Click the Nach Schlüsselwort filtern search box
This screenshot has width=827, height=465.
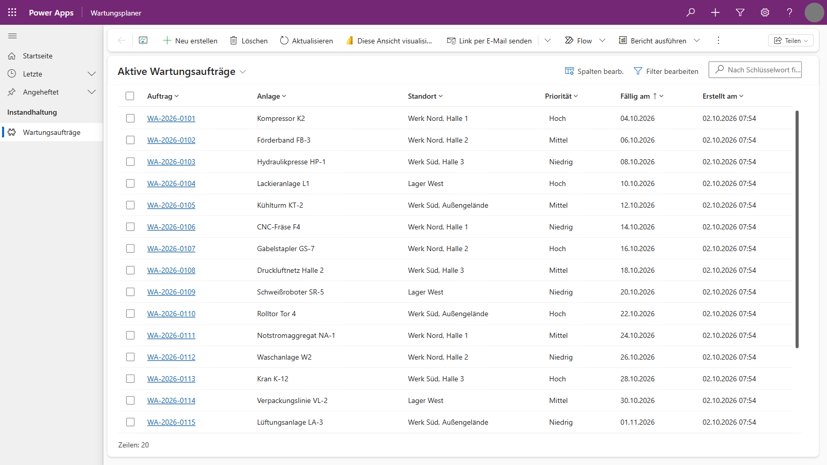coord(755,70)
